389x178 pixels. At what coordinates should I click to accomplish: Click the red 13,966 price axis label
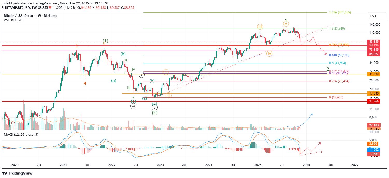pos(373,101)
